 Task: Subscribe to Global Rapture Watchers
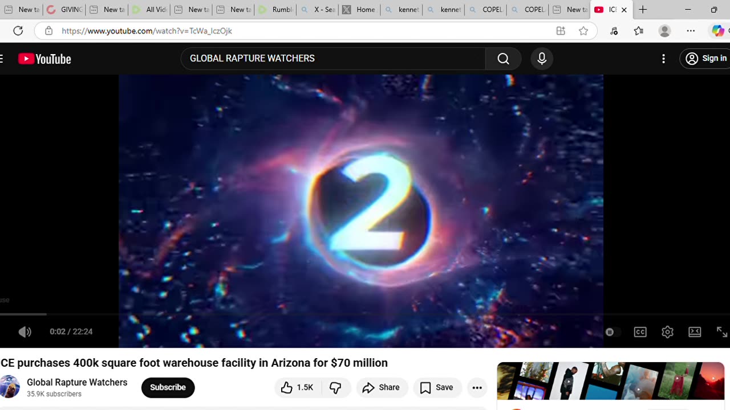(x=168, y=387)
